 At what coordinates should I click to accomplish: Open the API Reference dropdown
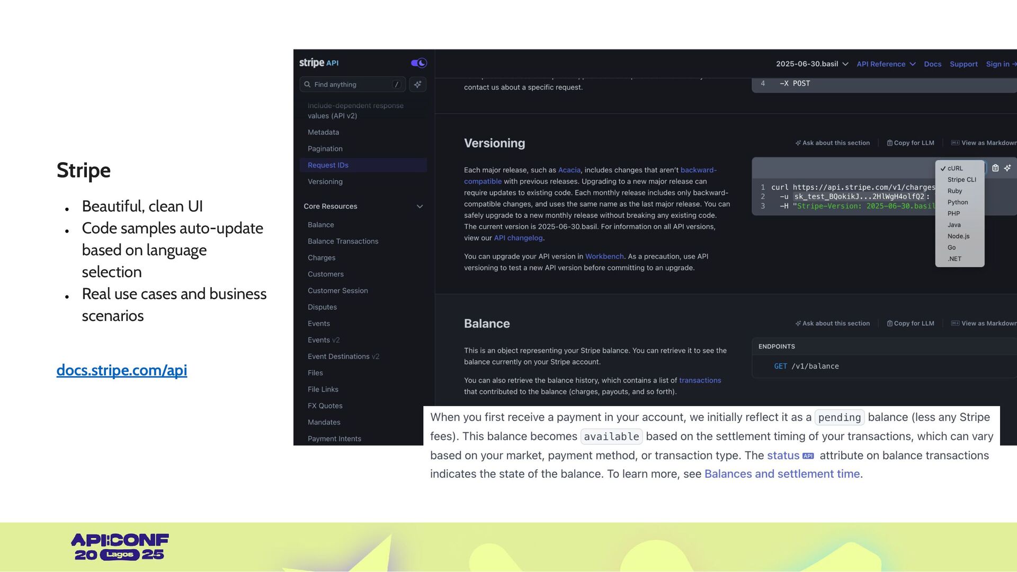886,64
